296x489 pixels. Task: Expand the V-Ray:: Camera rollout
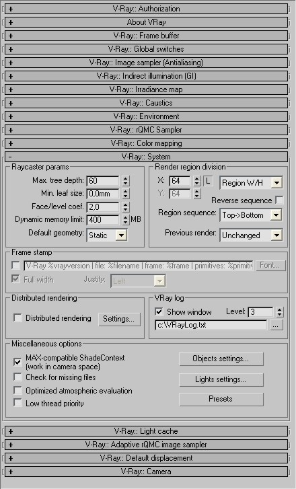(x=146, y=472)
